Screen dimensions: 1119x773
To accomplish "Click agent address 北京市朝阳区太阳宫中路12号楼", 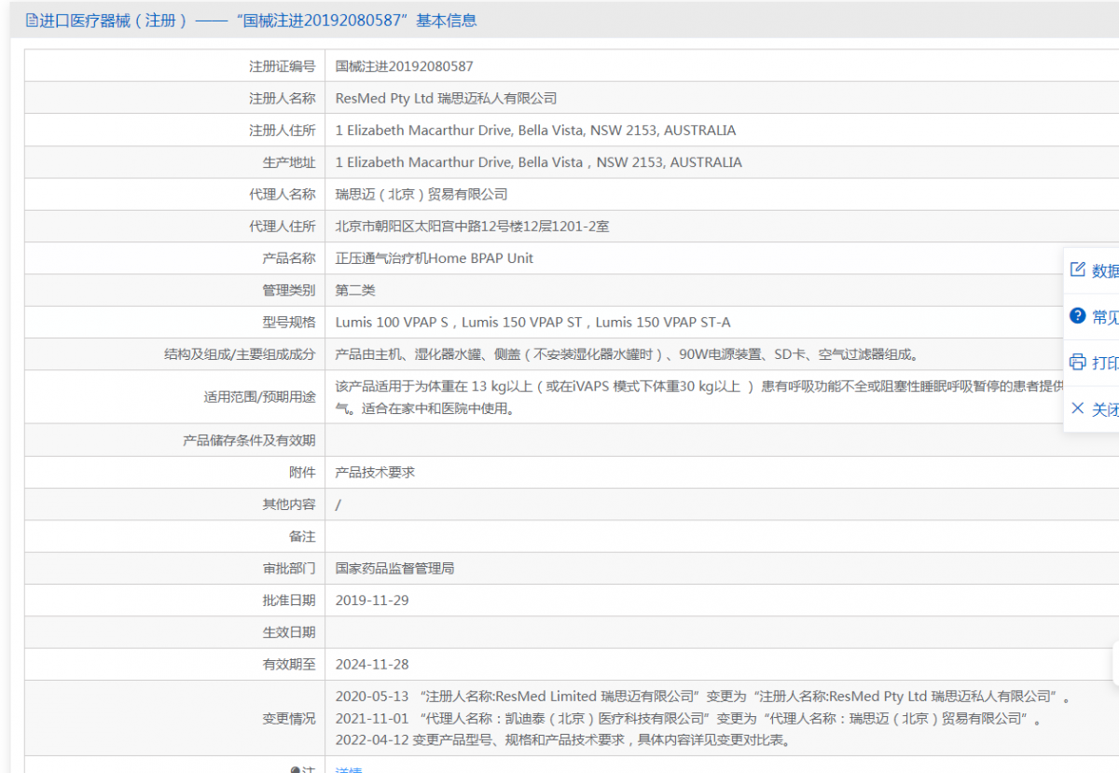I will (472, 227).
